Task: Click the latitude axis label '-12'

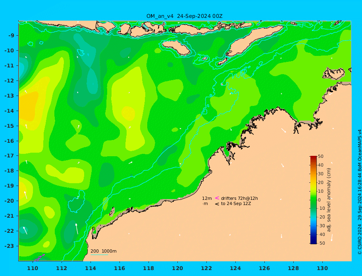Action: [x=9, y=81]
